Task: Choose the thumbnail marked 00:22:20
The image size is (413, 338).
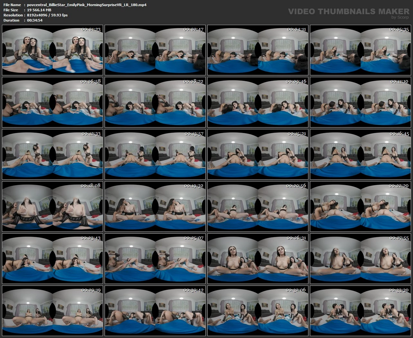Action: point(361,206)
